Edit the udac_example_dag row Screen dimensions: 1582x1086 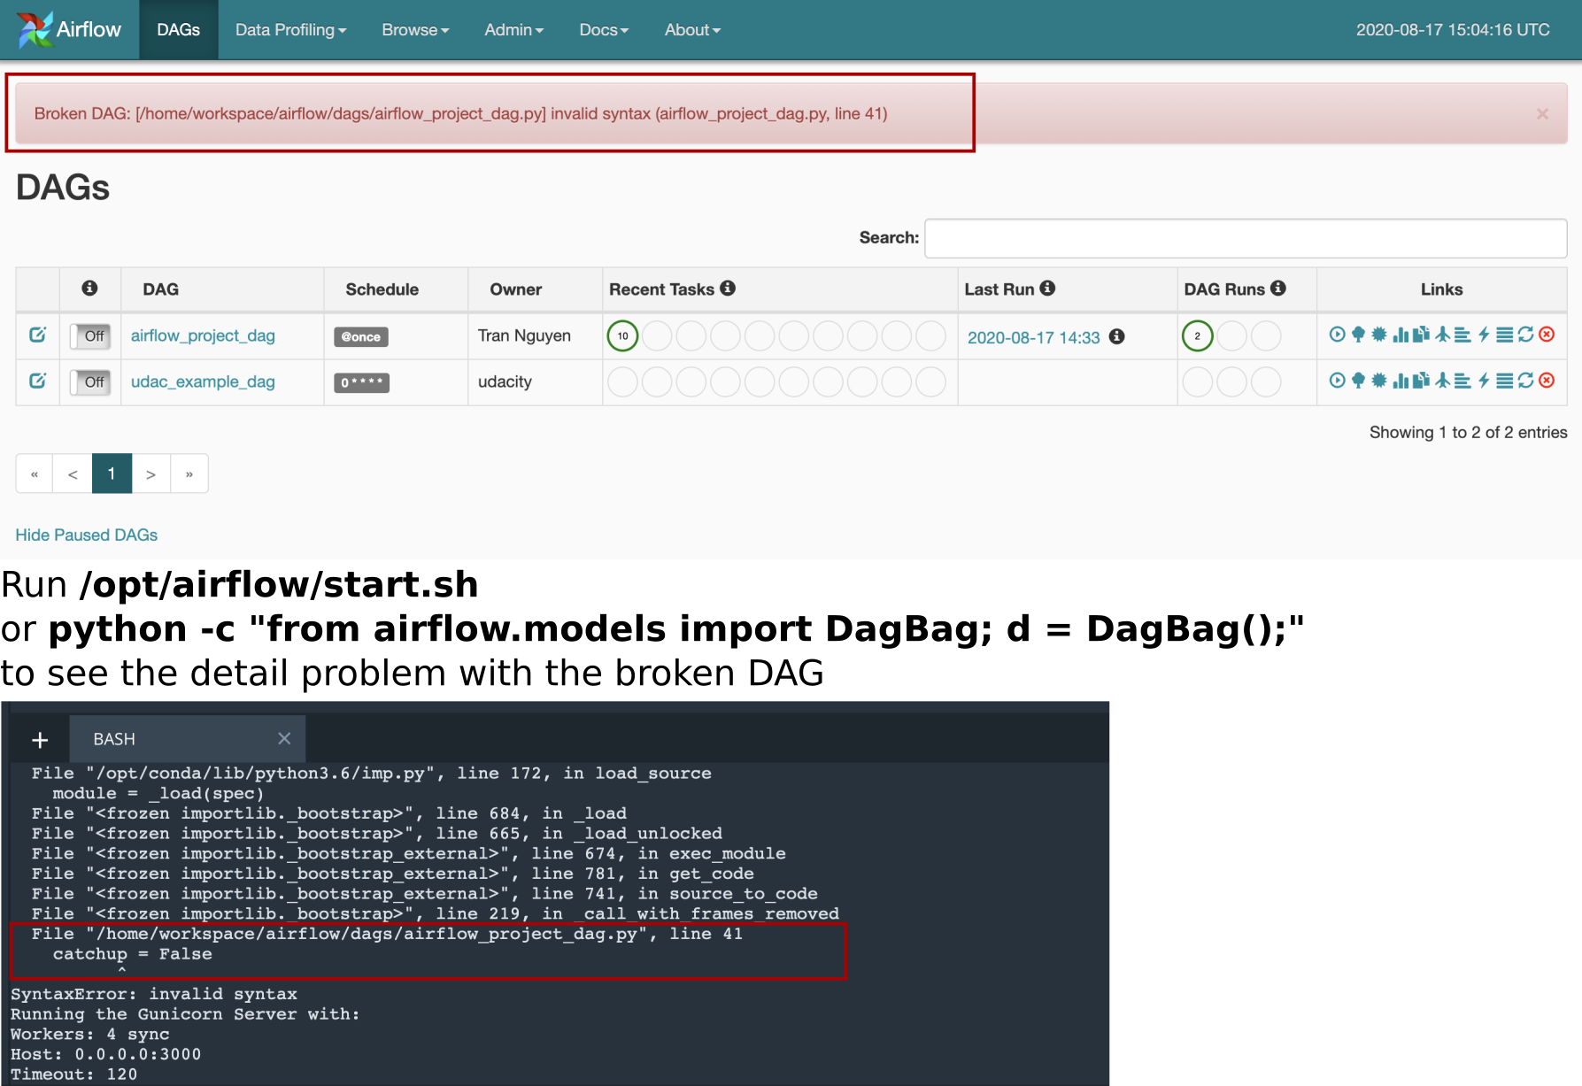tap(37, 381)
